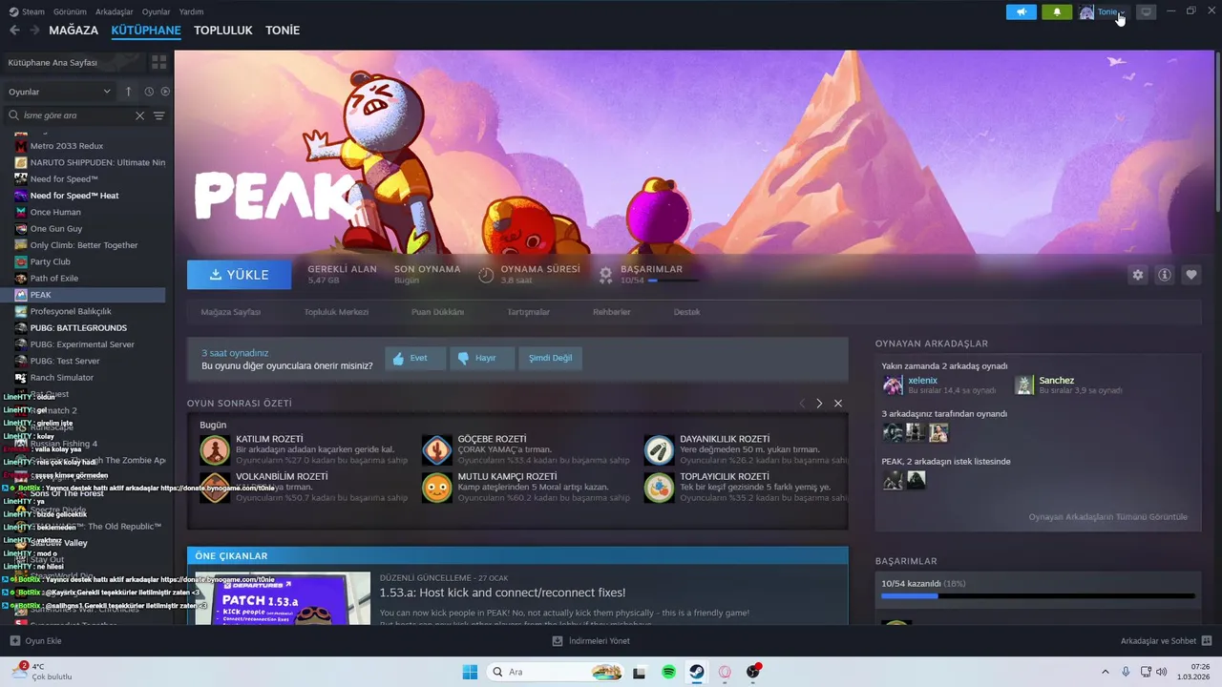Click the ready-to-play filter icon
The image size is (1222, 687).
(165, 92)
